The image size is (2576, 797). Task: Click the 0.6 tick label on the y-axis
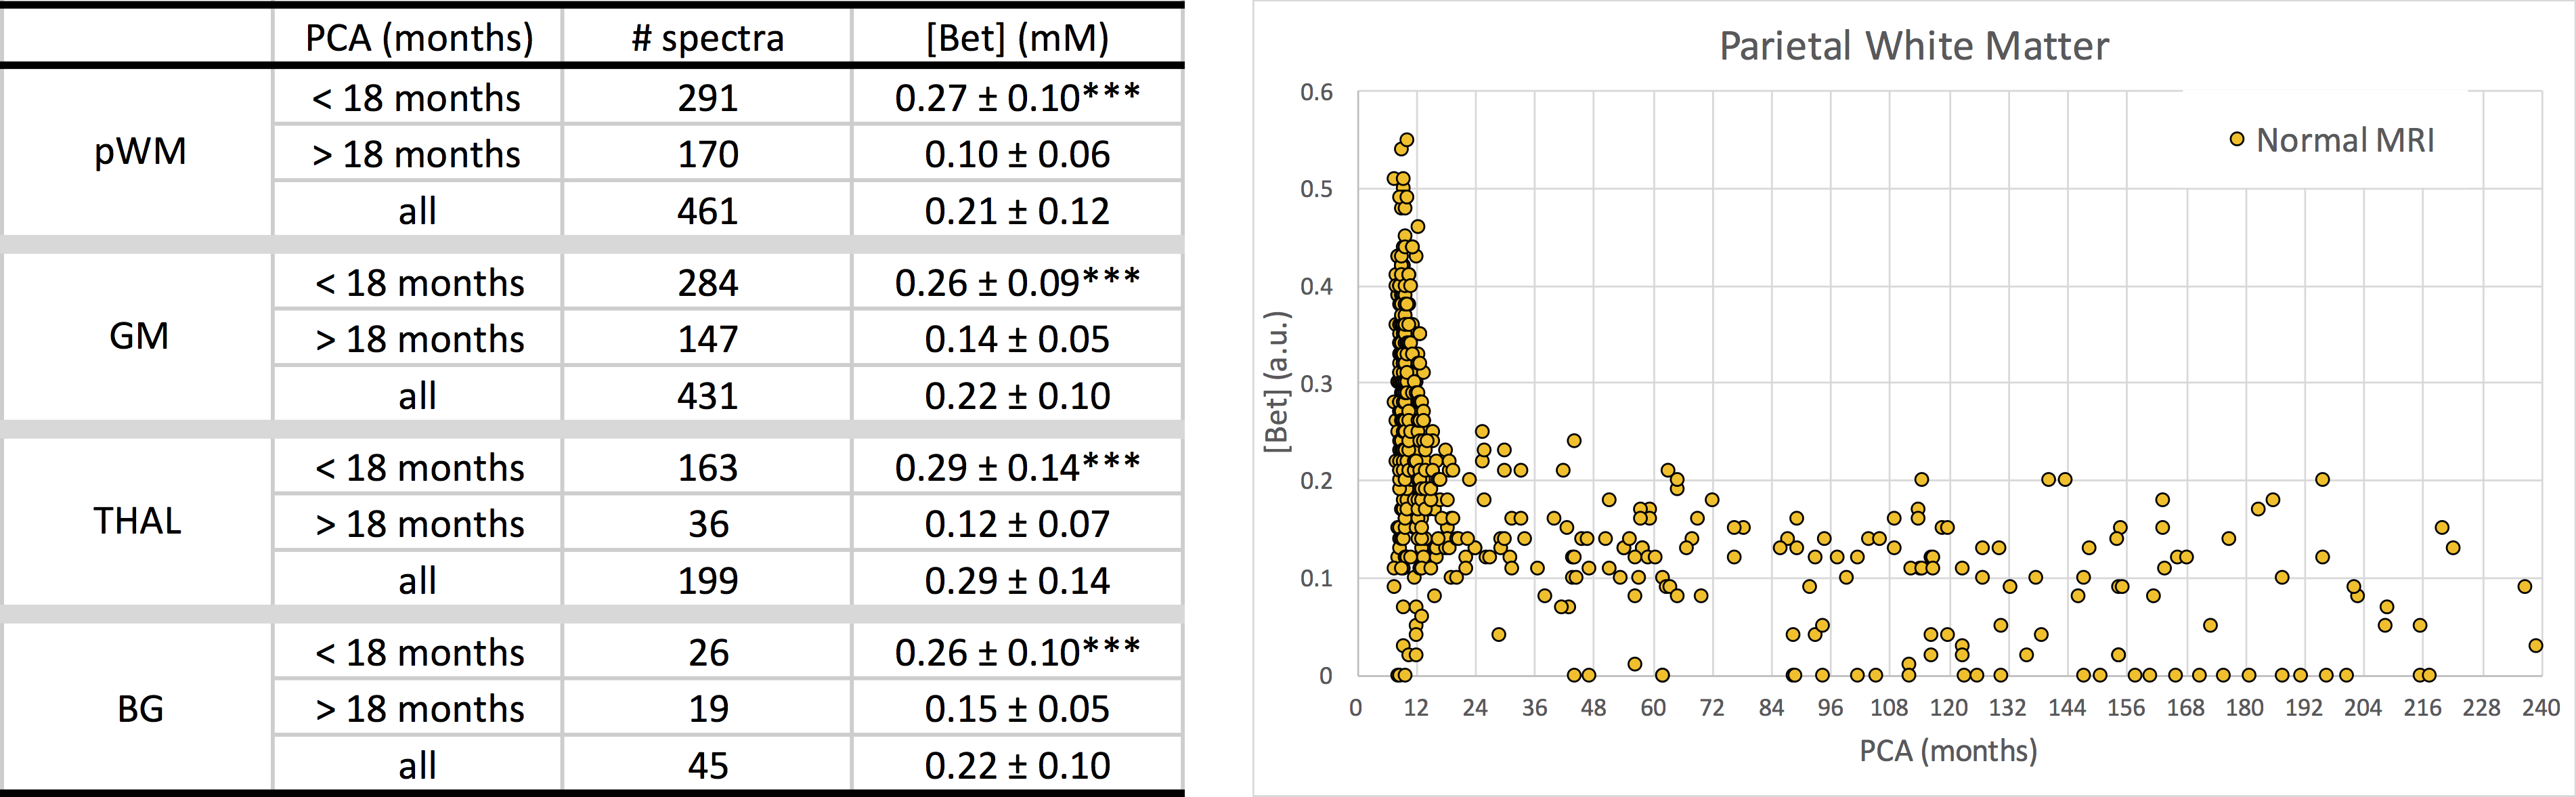pos(1316,93)
